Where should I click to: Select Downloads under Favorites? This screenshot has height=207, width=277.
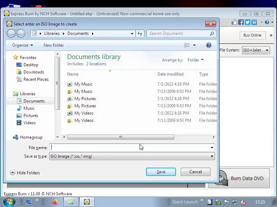(x=34, y=72)
